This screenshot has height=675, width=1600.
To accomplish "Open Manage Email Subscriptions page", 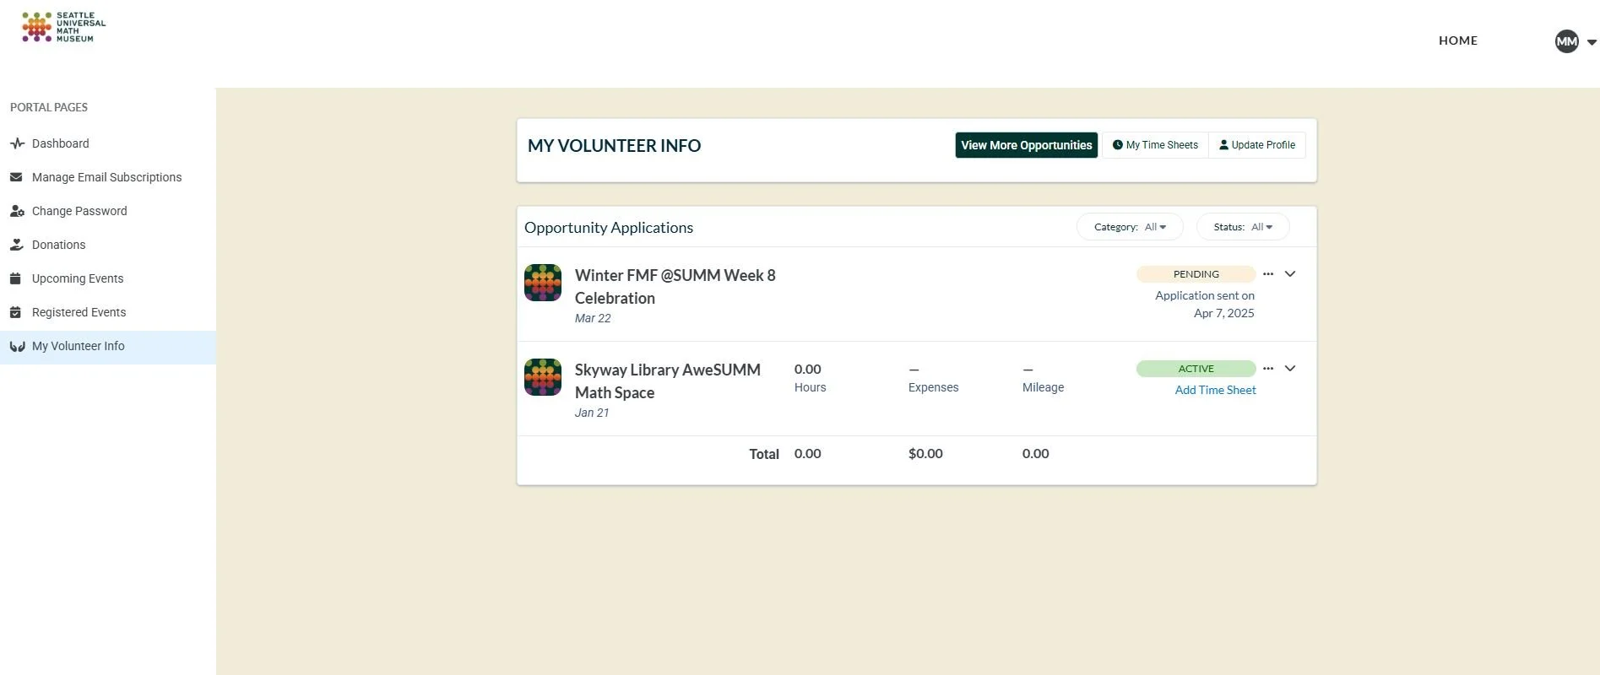I will pyautogui.click(x=108, y=177).
